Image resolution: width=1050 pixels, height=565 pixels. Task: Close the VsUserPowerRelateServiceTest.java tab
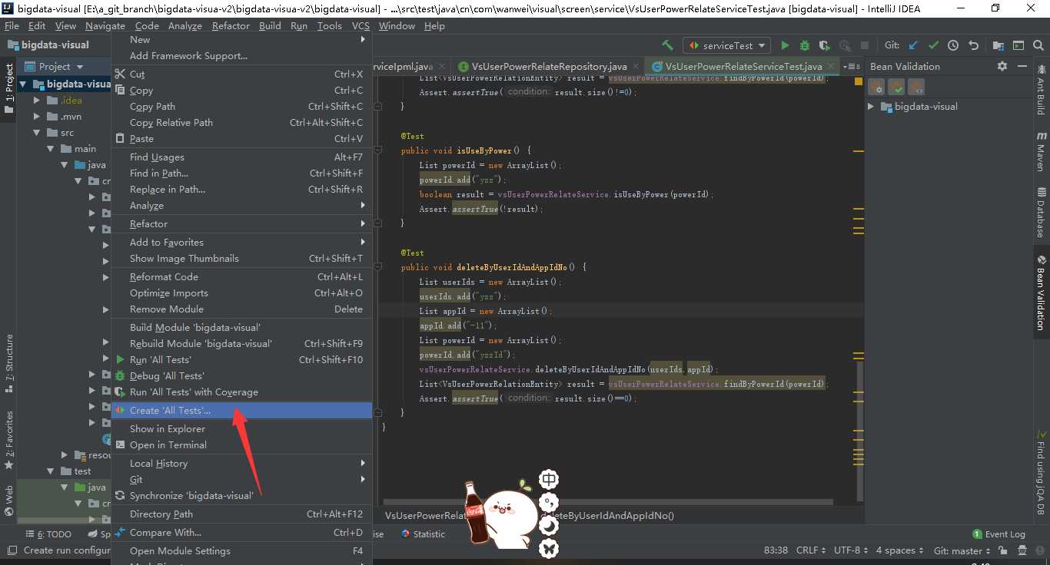tap(832, 66)
